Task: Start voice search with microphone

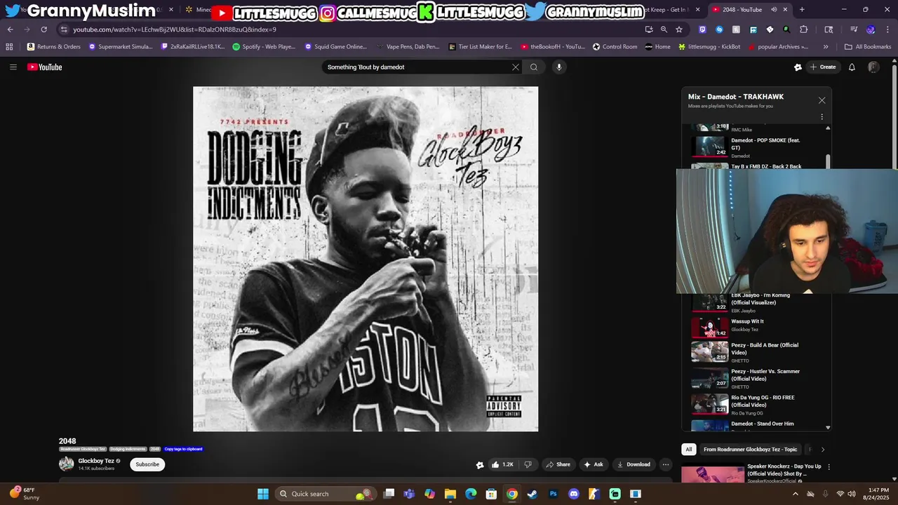Action: [559, 67]
